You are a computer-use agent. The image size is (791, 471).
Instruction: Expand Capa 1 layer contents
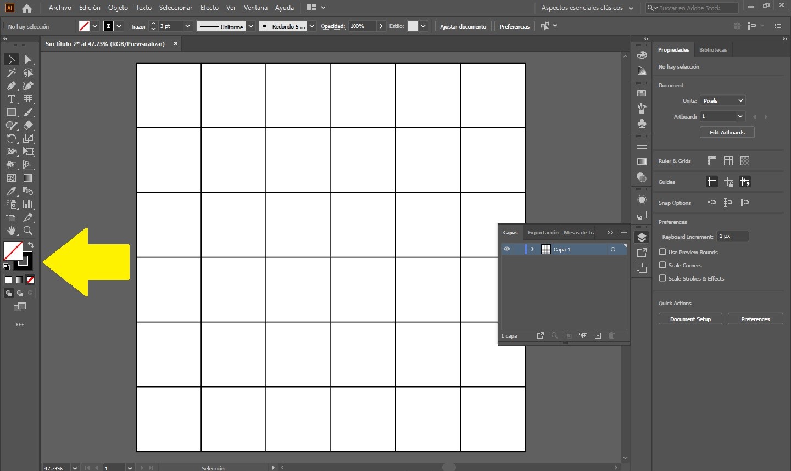point(532,249)
